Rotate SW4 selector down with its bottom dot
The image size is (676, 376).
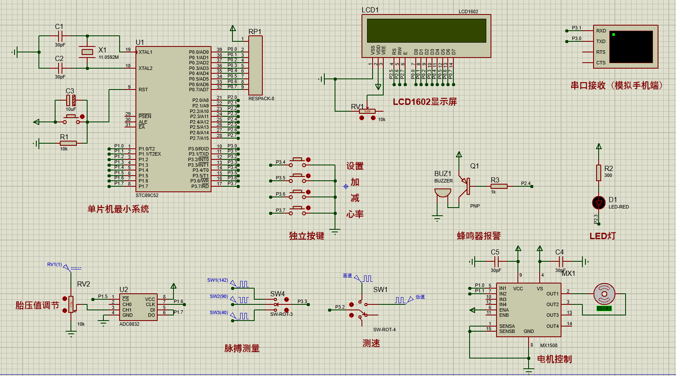click(x=286, y=310)
